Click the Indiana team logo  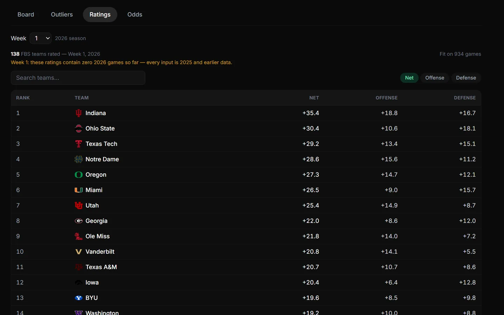coord(78,113)
